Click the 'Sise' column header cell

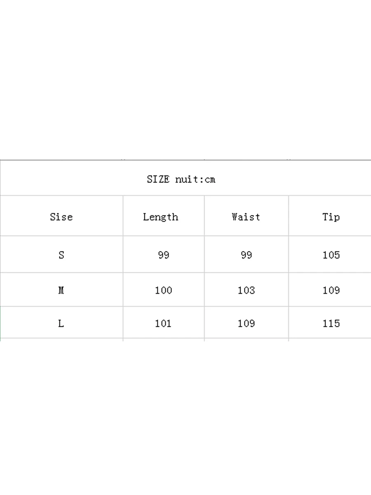[x=61, y=216]
